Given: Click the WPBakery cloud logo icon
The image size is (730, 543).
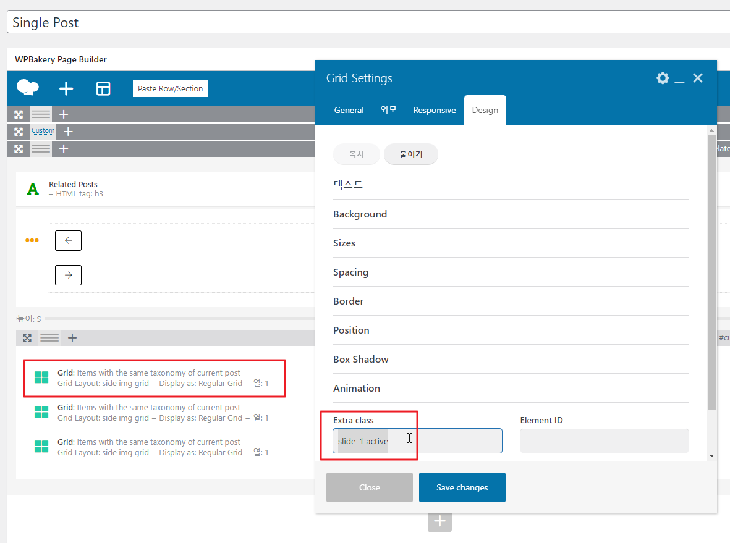Looking at the screenshot, I should pos(27,88).
